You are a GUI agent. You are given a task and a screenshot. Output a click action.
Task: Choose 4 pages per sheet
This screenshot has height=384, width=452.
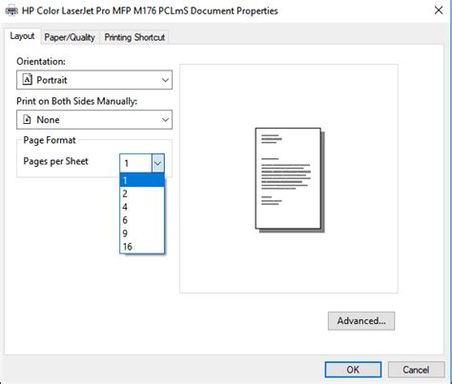click(x=142, y=207)
